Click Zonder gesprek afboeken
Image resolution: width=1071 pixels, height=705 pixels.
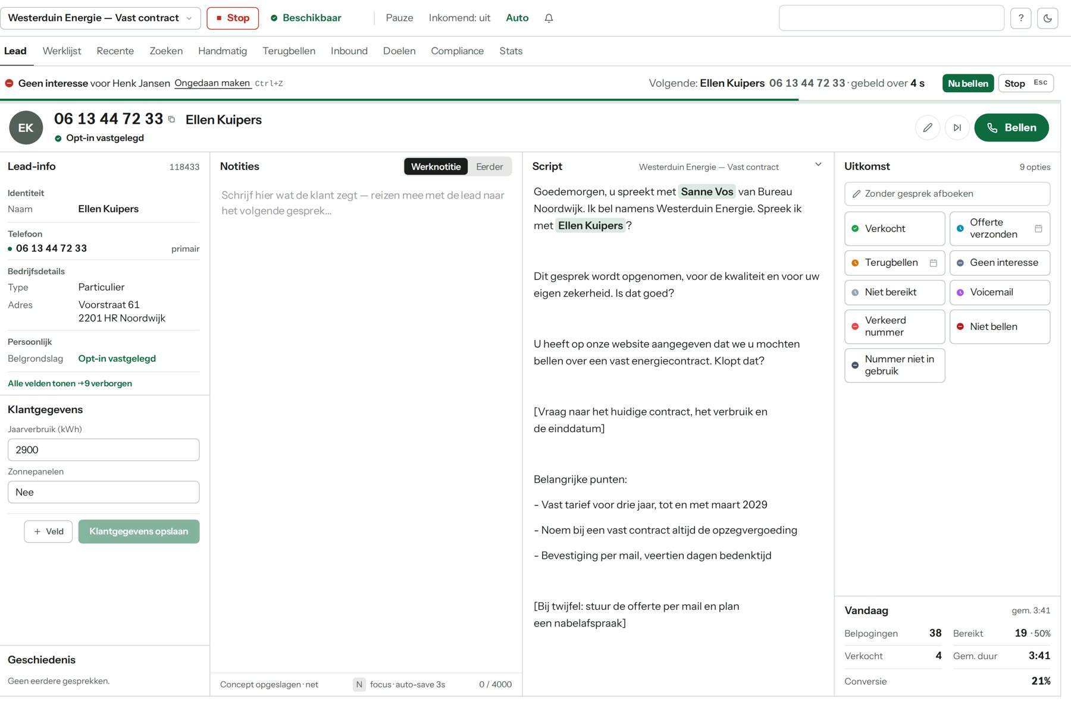(x=947, y=194)
